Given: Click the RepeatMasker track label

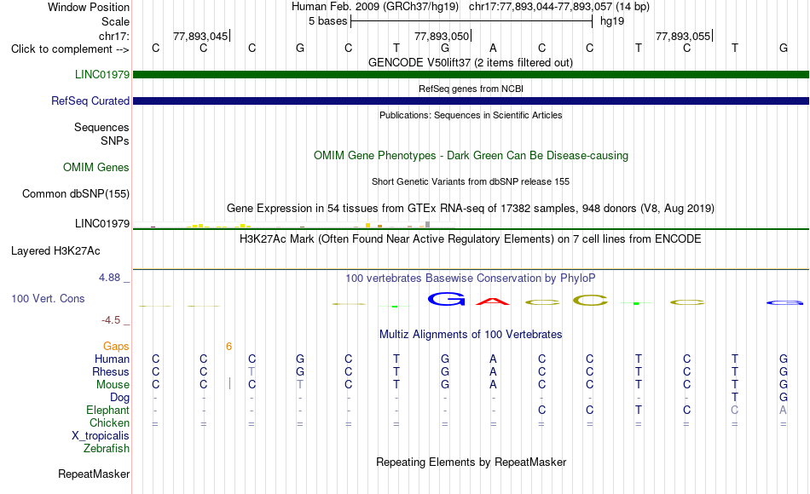Looking at the screenshot, I should 94,474.
